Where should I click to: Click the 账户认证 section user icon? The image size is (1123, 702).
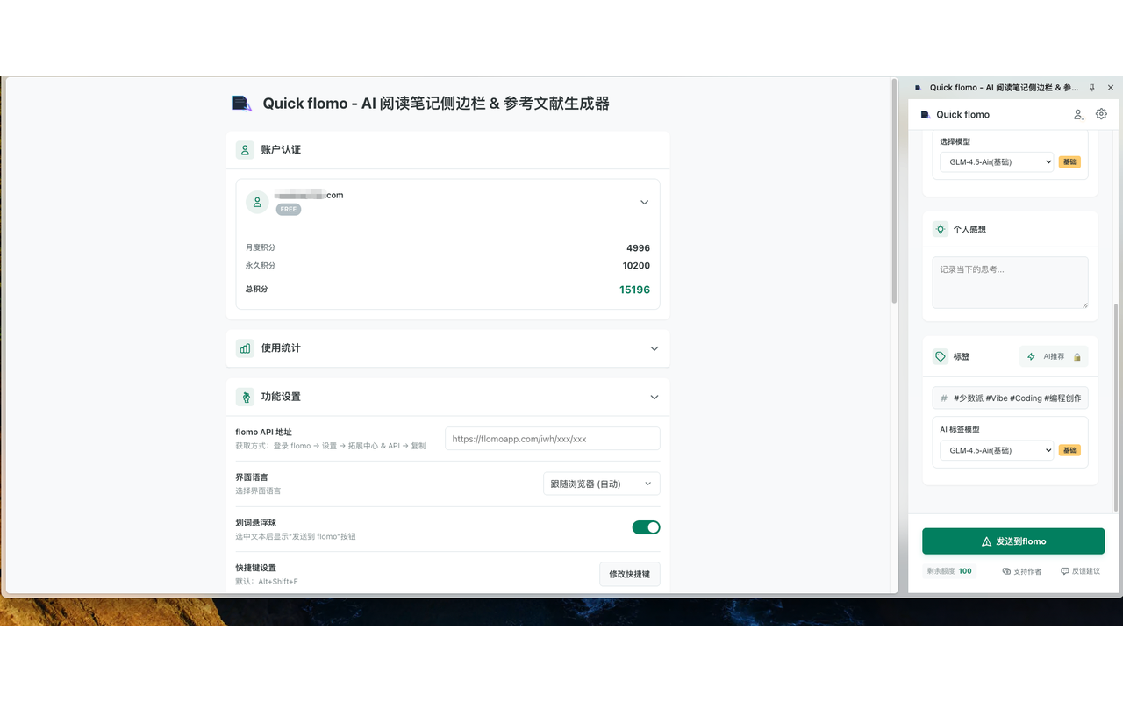pyautogui.click(x=245, y=150)
